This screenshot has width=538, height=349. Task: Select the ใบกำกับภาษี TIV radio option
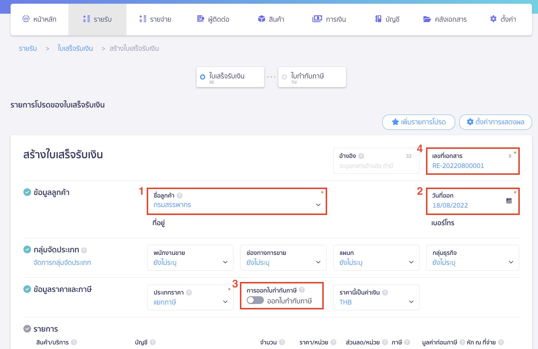(x=284, y=77)
